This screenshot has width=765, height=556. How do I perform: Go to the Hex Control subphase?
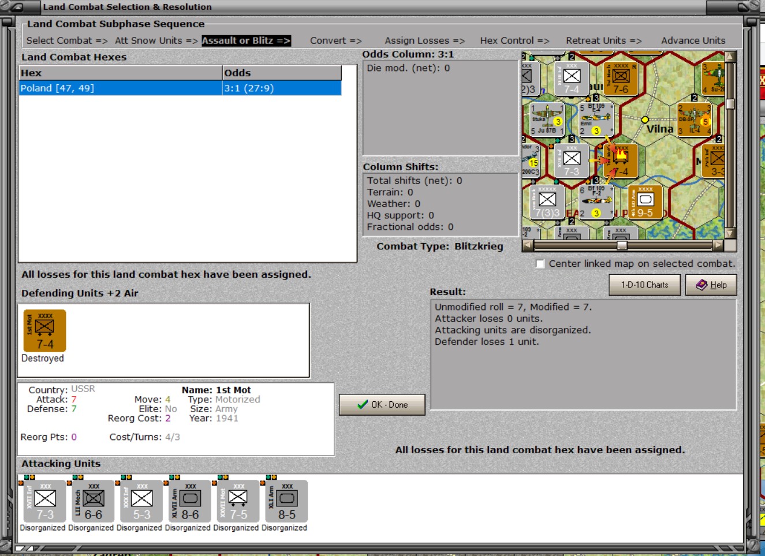pos(515,40)
